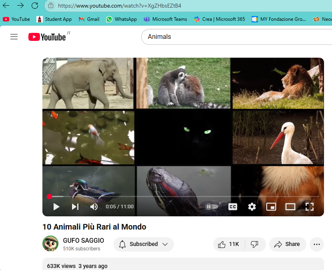Image resolution: width=332 pixels, height=270 pixels.
Task: Open the MY Fondazione Gro... bookmark
Action: click(279, 19)
